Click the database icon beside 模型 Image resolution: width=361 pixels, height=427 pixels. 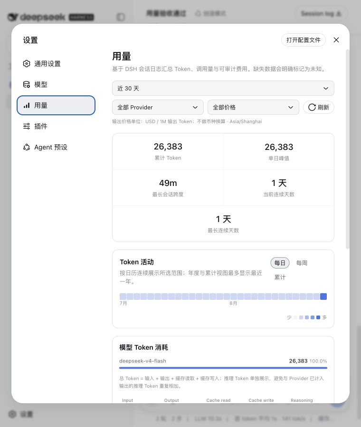[27, 84]
